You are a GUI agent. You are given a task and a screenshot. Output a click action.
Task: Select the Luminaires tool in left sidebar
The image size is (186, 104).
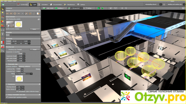[3, 9]
